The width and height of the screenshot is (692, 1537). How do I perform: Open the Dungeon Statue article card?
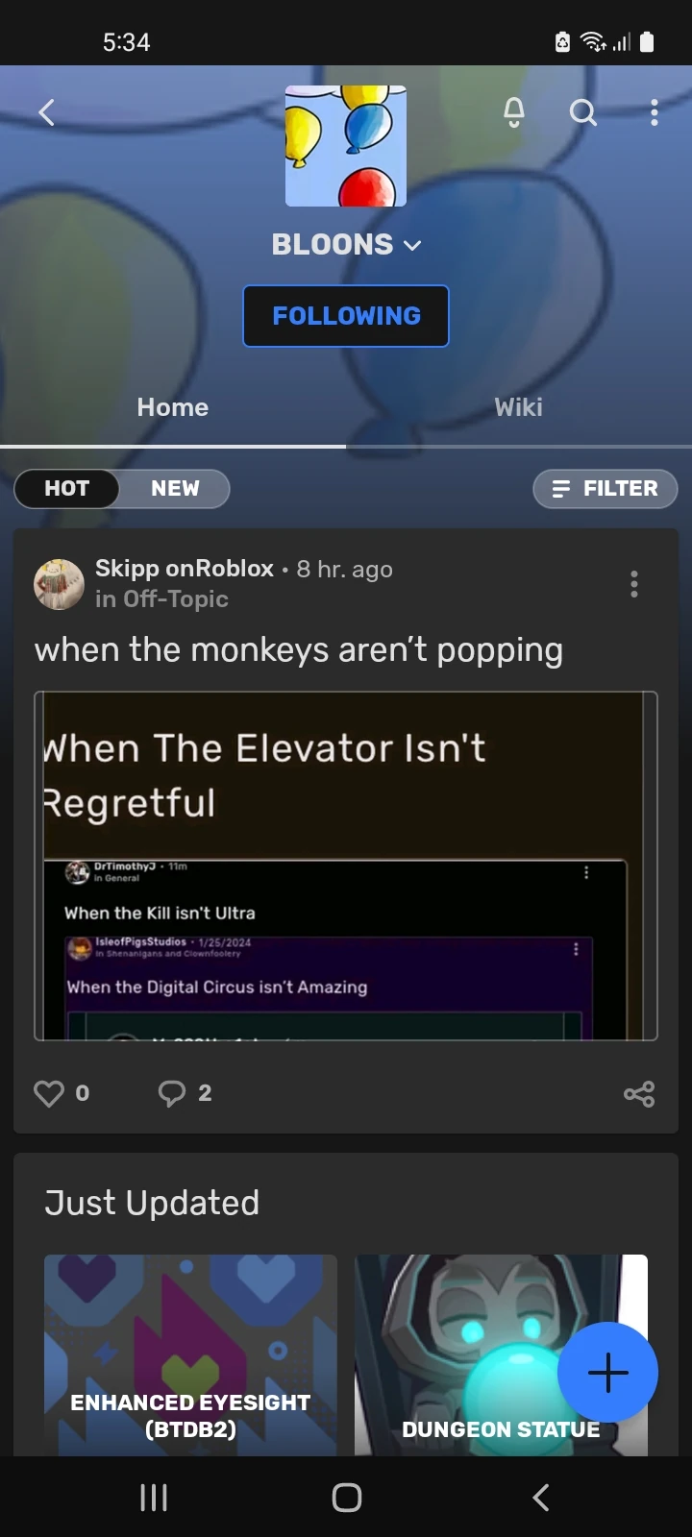501,1354
